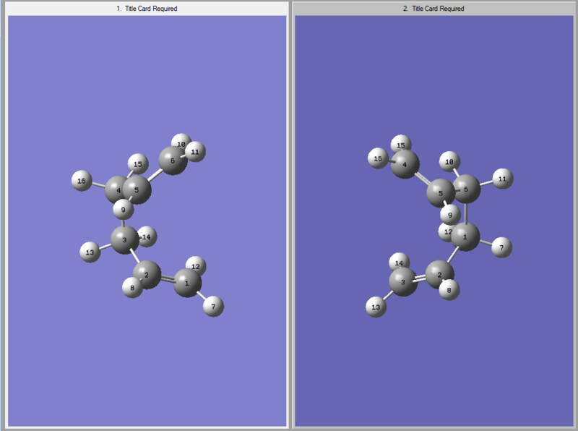Pick carbon atom 4 in molecule window 2
This screenshot has width=578, height=431.
coord(405,164)
